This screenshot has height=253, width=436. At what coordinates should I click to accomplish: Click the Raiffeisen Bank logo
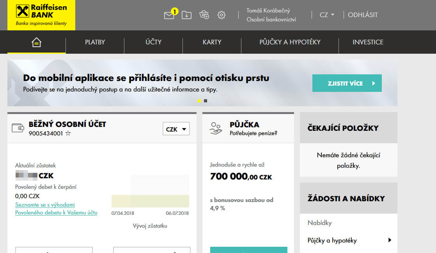(x=41, y=15)
